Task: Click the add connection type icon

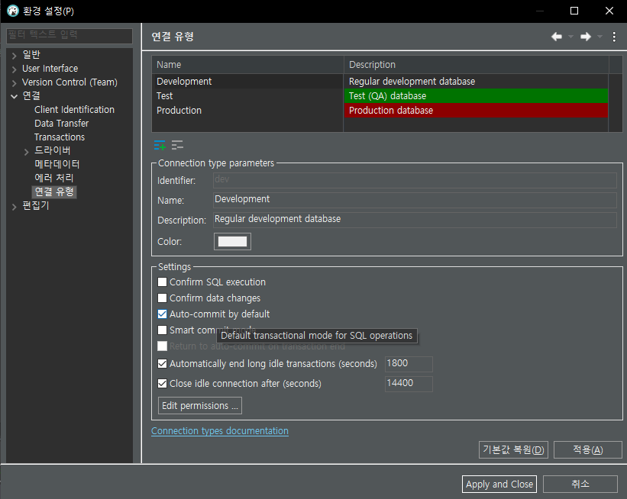Action: tap(160, 146)
